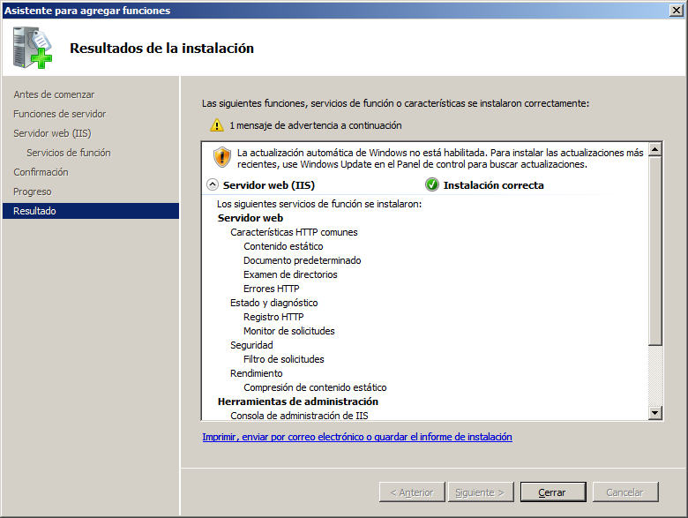
Task: Click Herramientas de administración heading
Action: click(298, 402)
